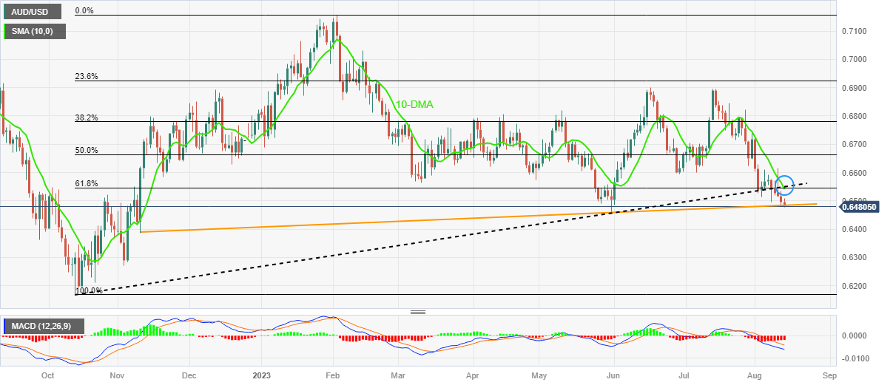Viewport: 893px width, 385px height.
Task: Select the 23.6% Fibonacci level label
Action: [86, 76]
